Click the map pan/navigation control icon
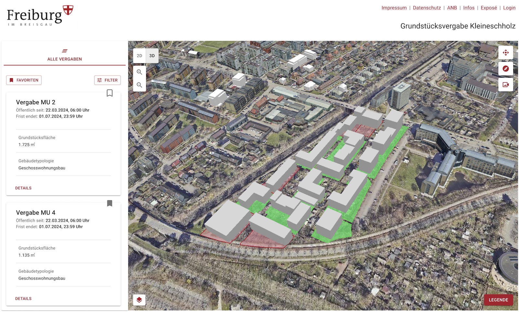The width and height of the screenshot is (519, 312). click(x=506, y=53)
